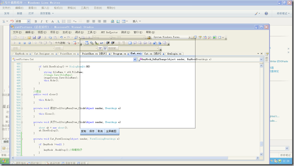
Task: Click the copy icon in Visual Studio toolbar
Action: (x=50, y=37)
